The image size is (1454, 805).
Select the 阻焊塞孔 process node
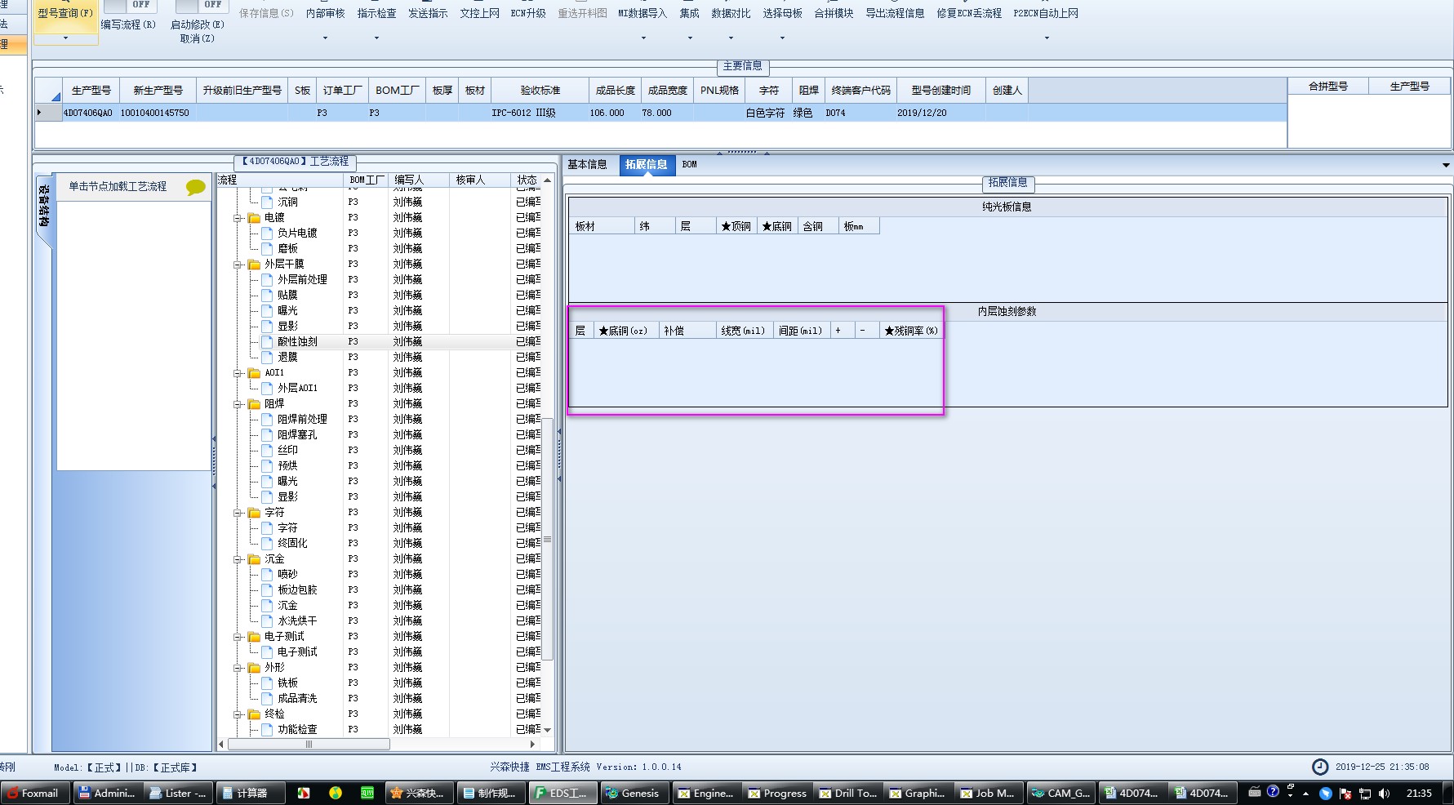coord(297,434)
